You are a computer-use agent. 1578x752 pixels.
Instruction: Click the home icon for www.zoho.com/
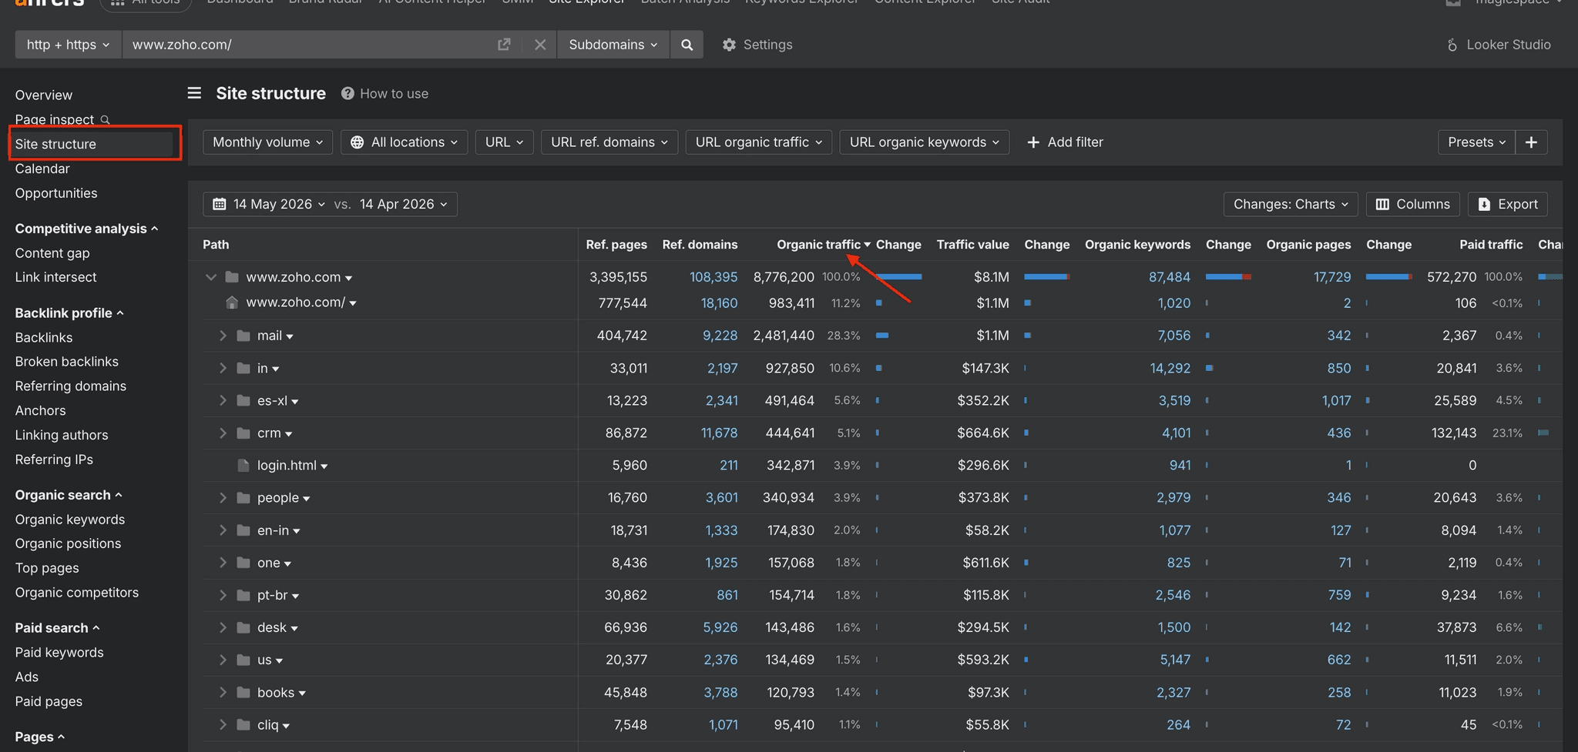[x=232, y=302]
